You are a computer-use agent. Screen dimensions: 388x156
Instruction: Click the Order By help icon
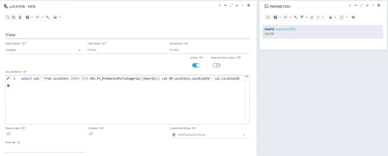coord(19,142)
